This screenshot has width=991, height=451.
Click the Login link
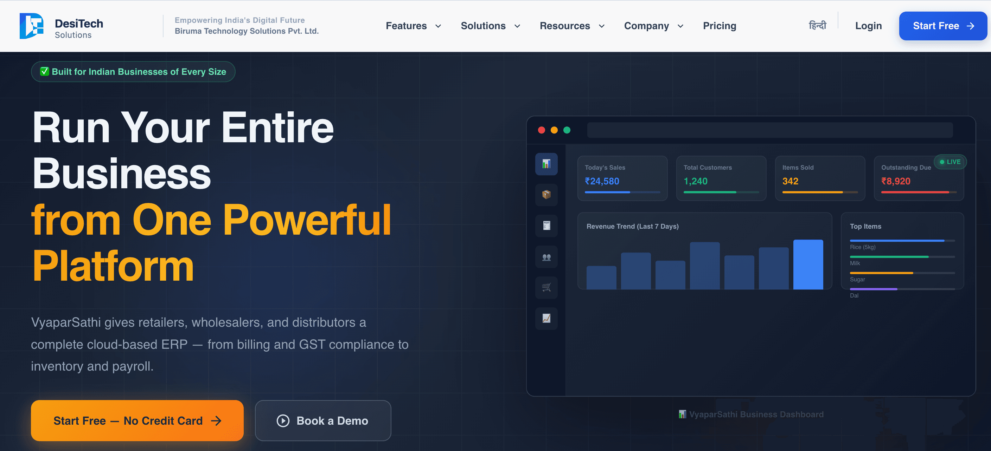(868, 26)
